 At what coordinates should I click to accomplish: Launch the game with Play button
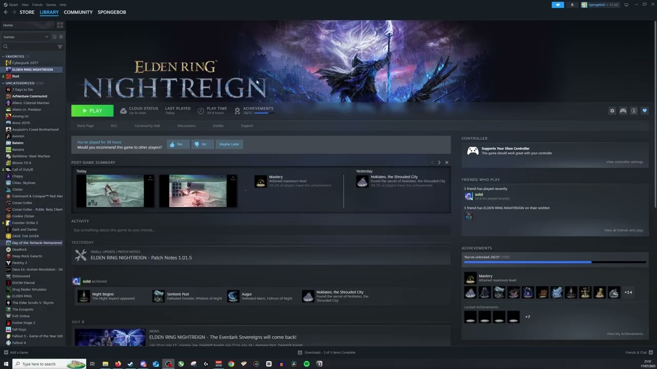[92, 111]
